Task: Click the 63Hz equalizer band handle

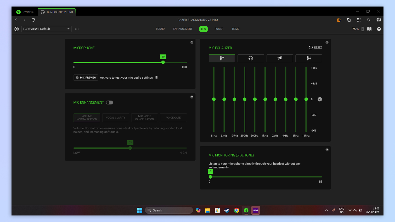Action: [x=224, y=99]
